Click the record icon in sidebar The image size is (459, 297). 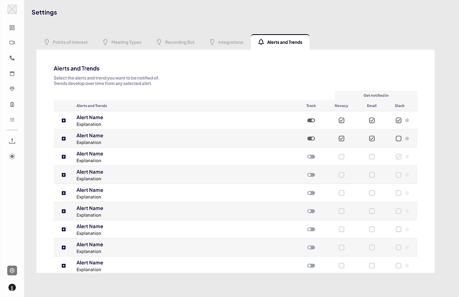[12, 156]
